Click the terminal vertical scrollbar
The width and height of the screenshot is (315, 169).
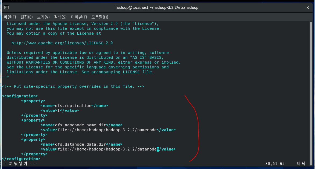click(311, 93)
